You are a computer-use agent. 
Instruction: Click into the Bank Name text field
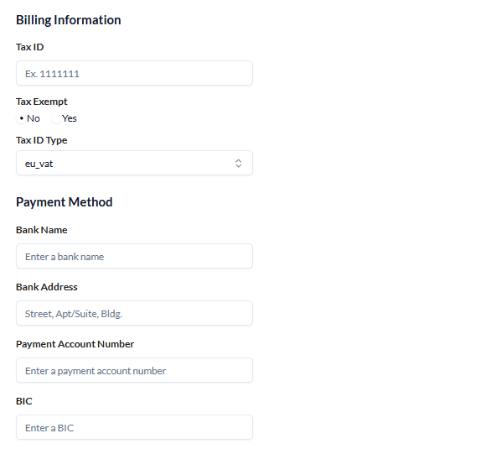[x=134, y=256]
